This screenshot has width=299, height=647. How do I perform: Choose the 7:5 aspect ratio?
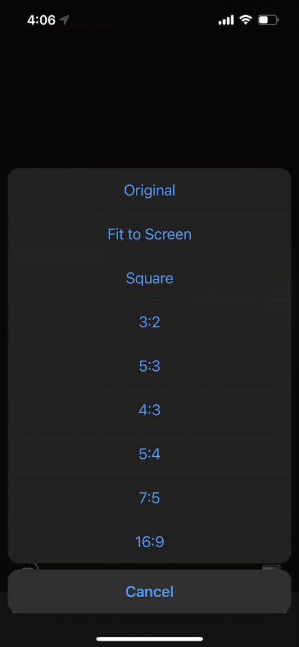click(149, 498)
